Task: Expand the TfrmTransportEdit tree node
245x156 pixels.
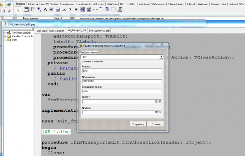Action: point(5,33)
